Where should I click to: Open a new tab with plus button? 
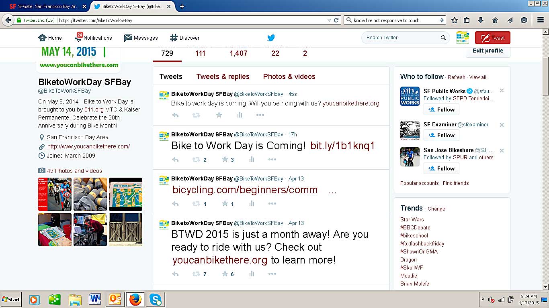(182, 6)
